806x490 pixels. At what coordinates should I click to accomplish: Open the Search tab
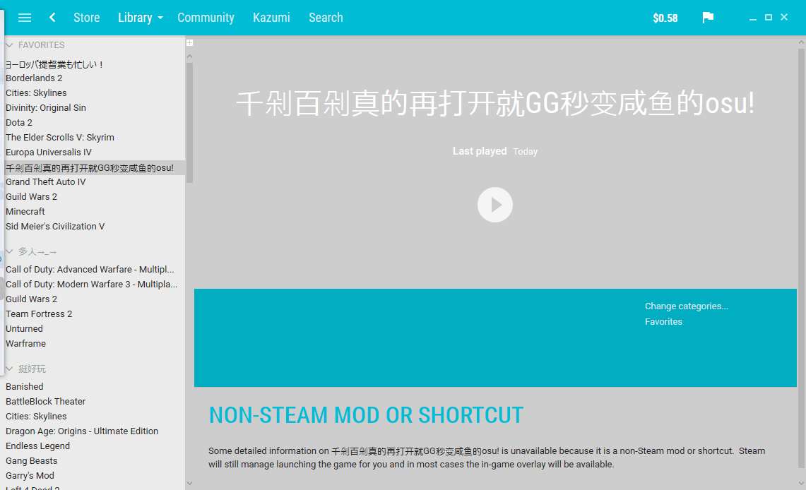[326, 18]
